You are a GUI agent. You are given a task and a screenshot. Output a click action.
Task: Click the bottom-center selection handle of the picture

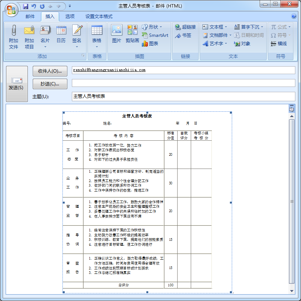[x=147, y=292]
